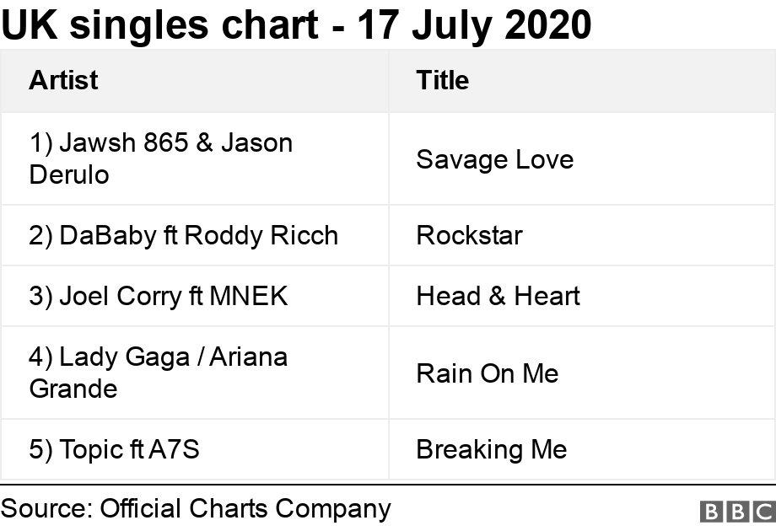Select the Breaking Me title cell
The image size is (776, 531).
(x=583, y=449)
